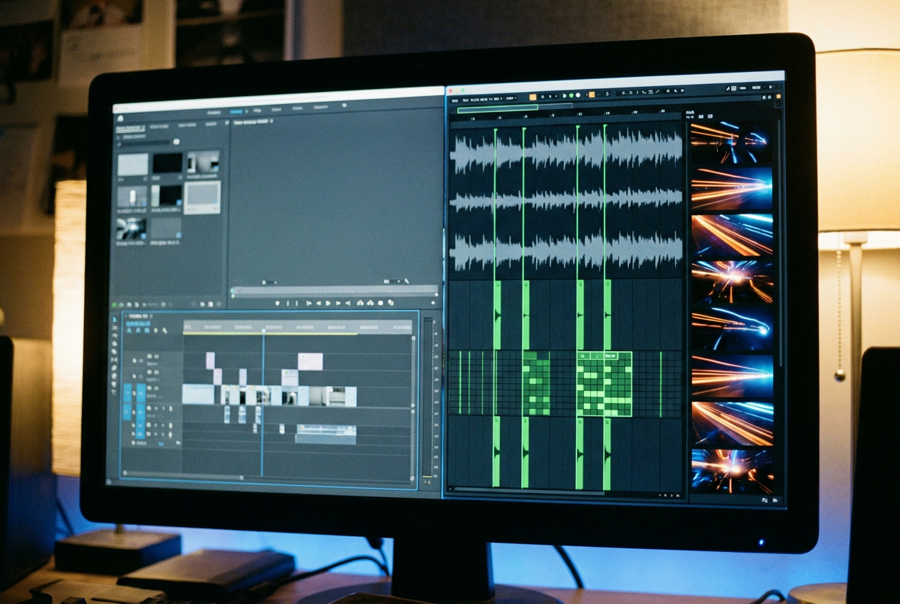The height and width of the screenshot is (604, 900).
Task: Mute the first audio track in timeline
Action: click(x=156, y=408)
